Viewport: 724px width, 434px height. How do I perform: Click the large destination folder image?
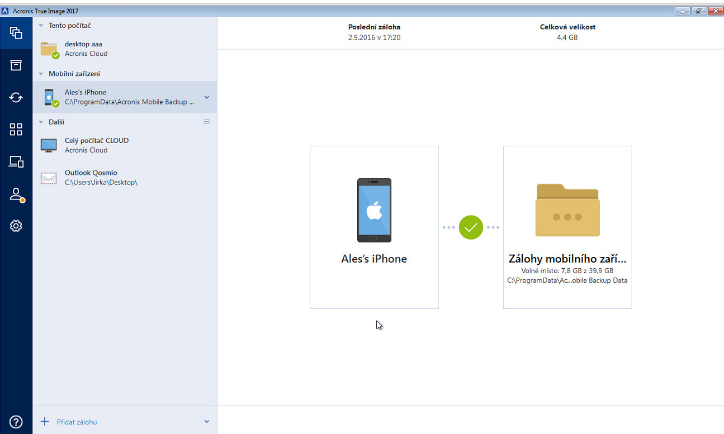567,209
